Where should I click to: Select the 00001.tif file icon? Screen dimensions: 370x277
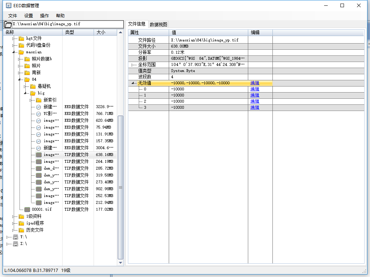(x=27, y=209)
